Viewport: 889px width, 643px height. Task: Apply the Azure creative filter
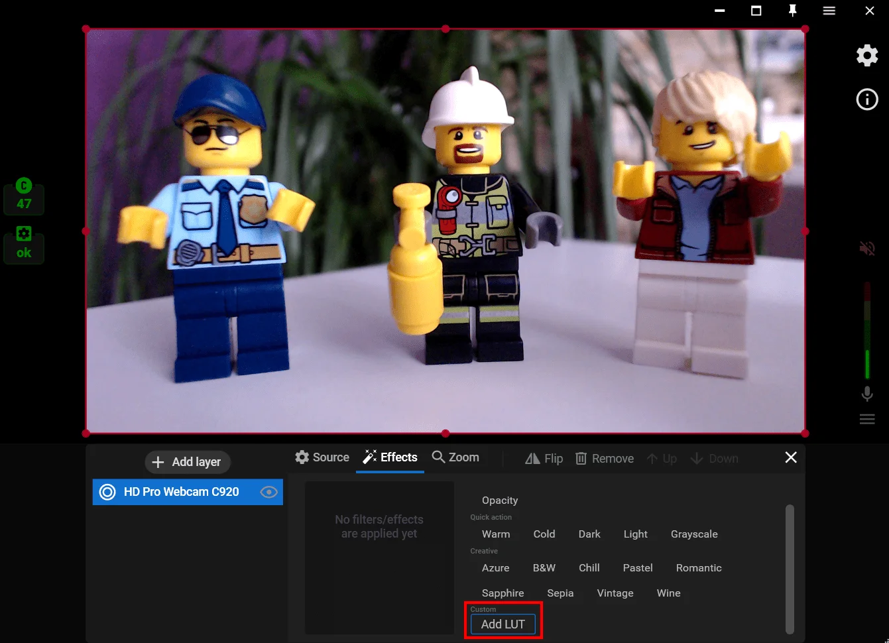(x=496, y=568)
